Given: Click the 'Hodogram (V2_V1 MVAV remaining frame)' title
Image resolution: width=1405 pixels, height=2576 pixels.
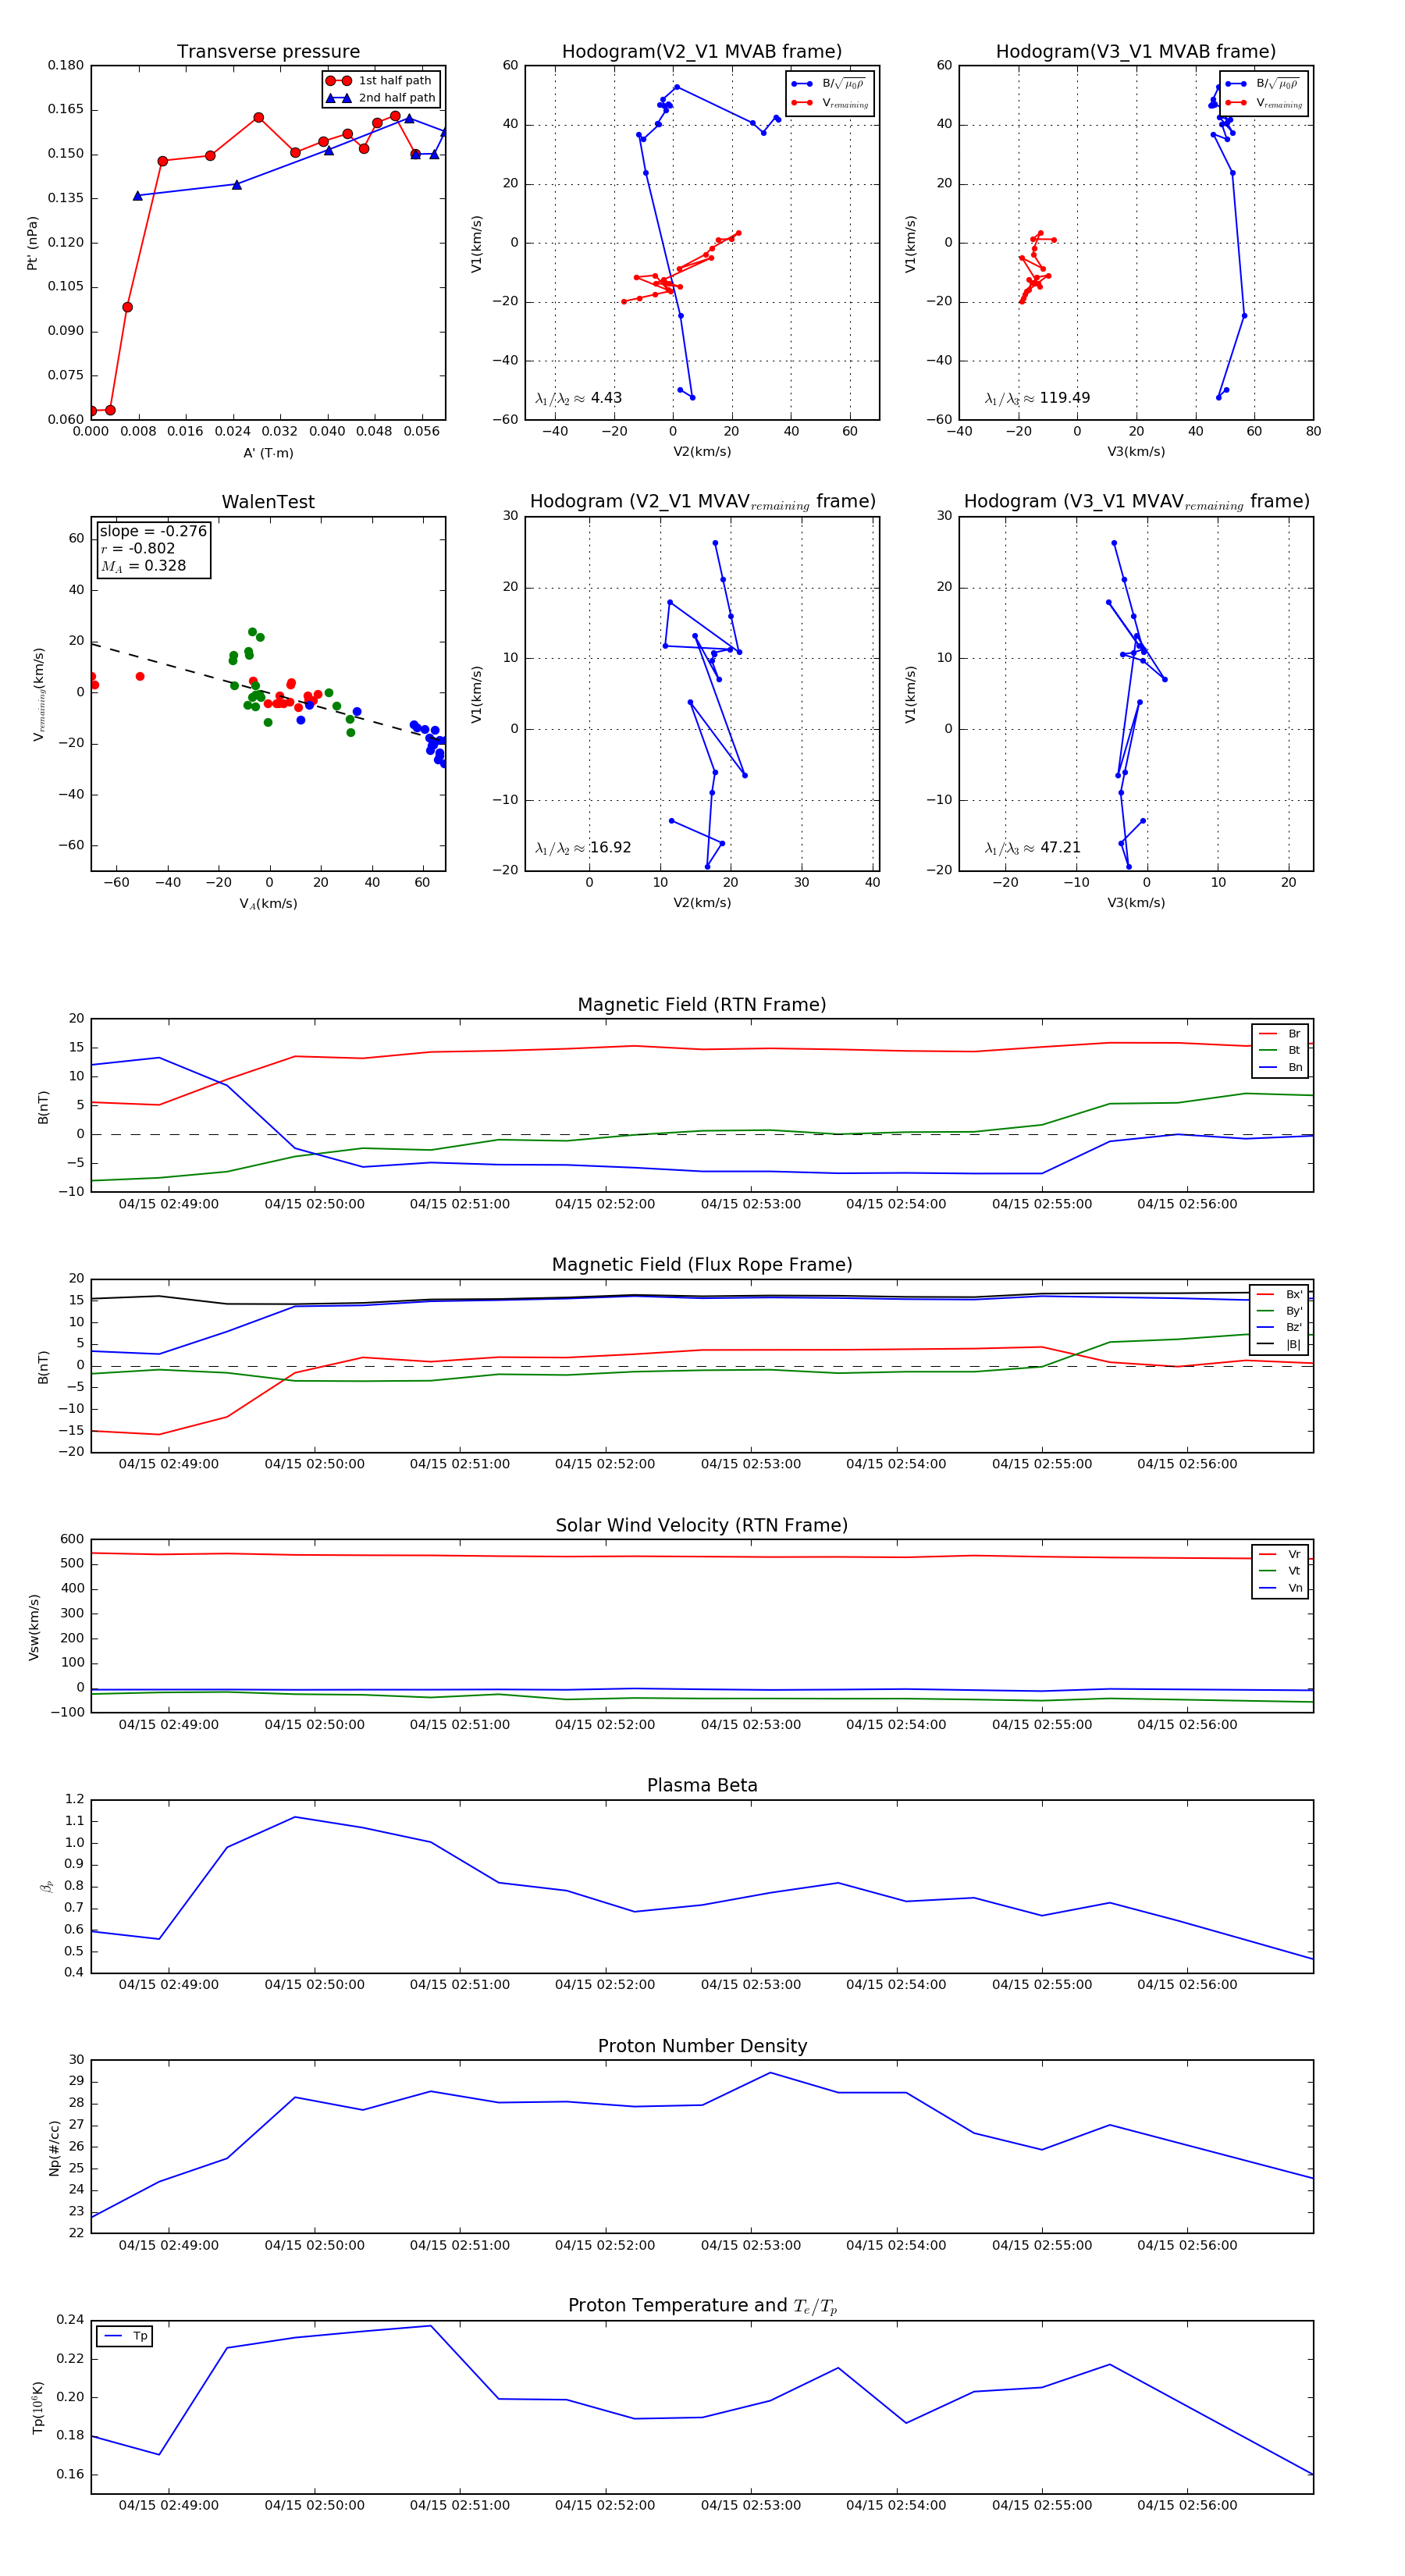Looking at the screenshot, I should (702, 502).
